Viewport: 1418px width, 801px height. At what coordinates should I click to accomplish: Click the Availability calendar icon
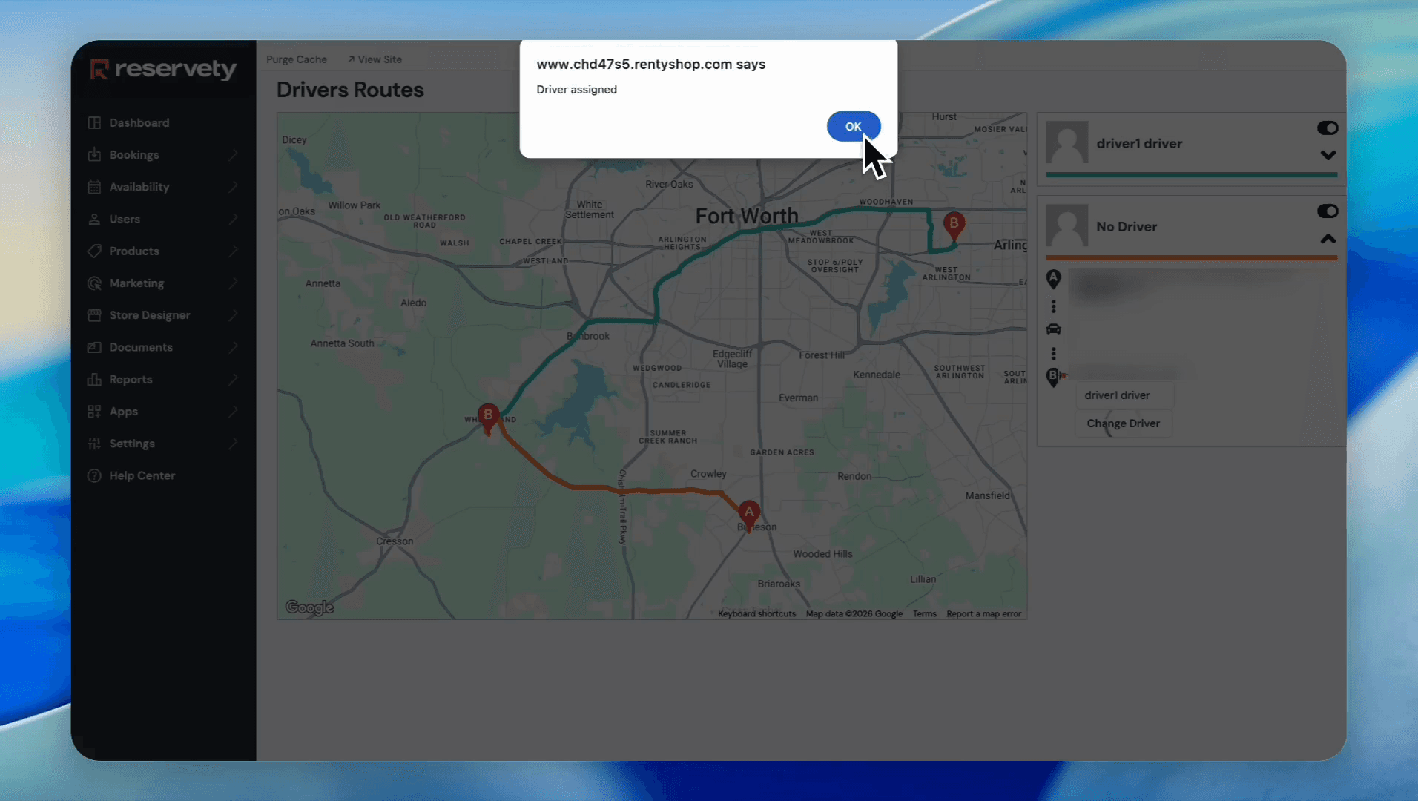point(94,187)
